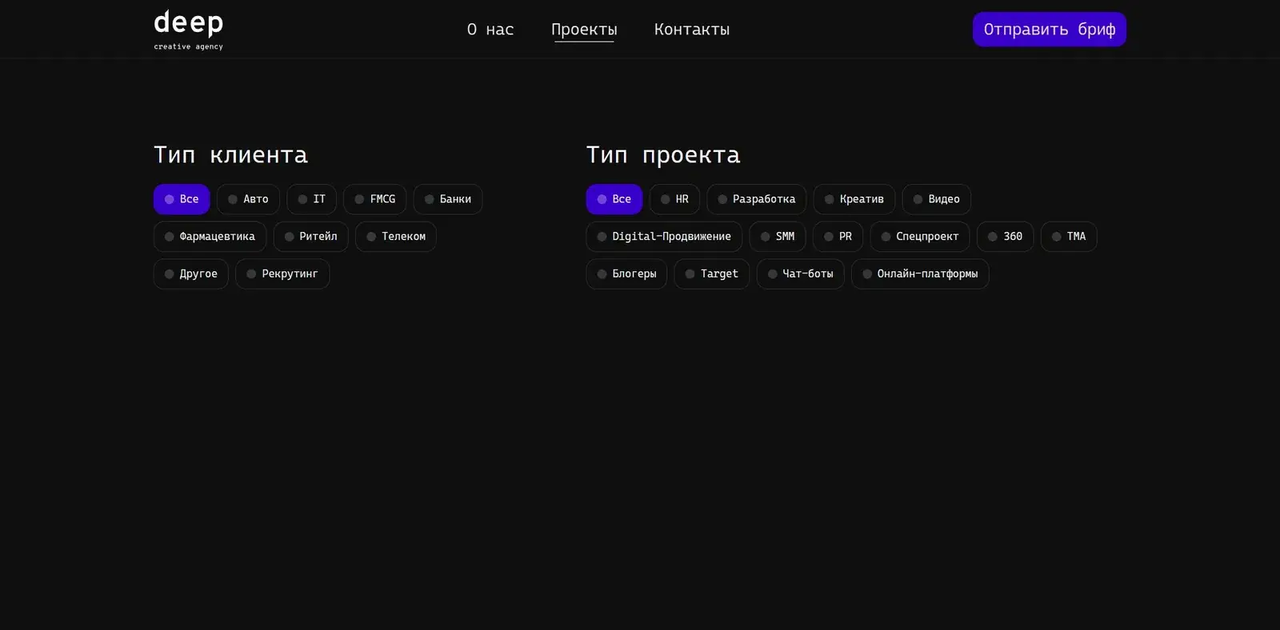Viewport: 1280px width, 630px height.
Task: Pick the Спецпроект filter chip
Action: (920, 237)
